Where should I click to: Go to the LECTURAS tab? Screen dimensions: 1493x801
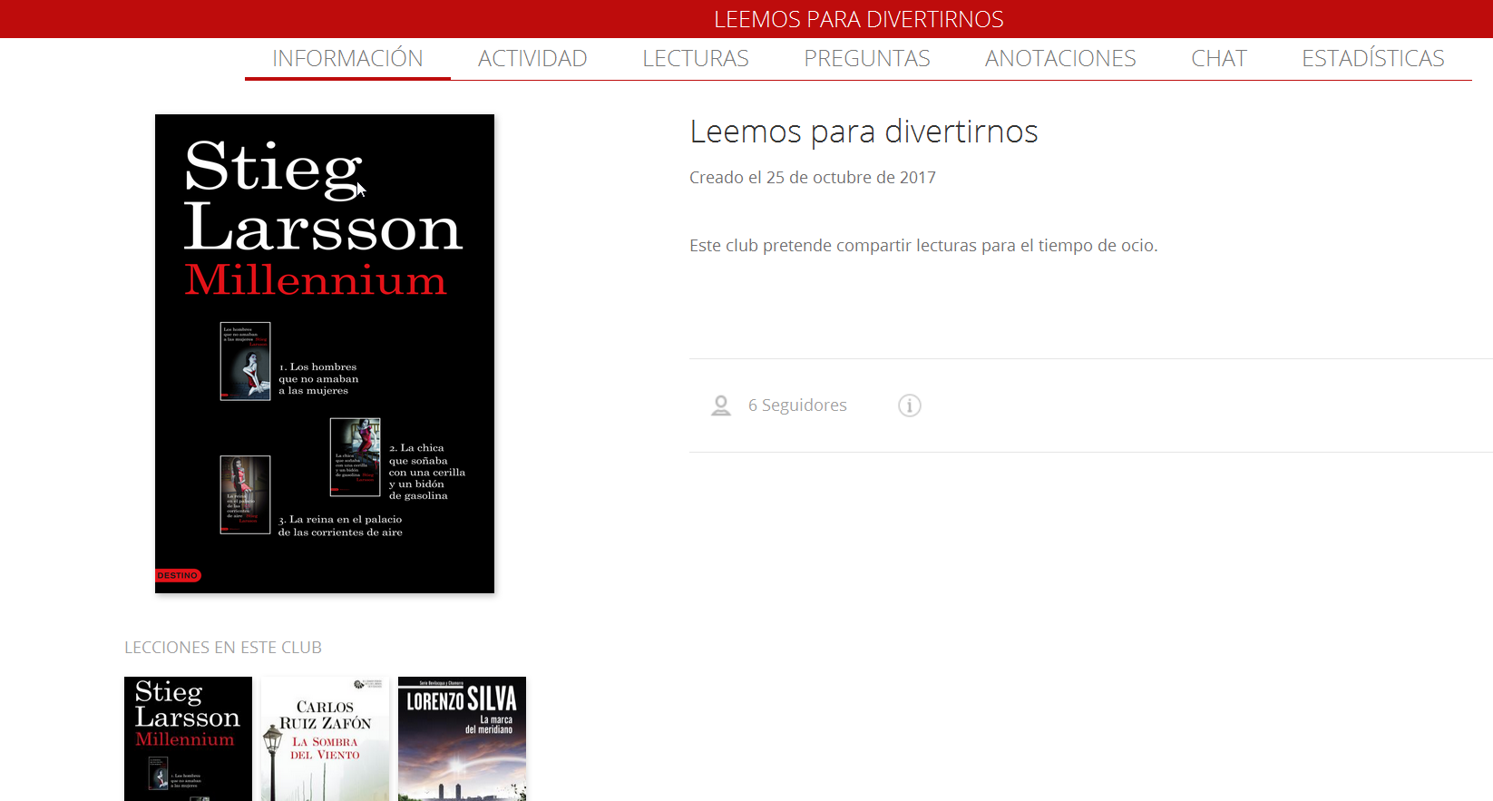pos(696,59)
